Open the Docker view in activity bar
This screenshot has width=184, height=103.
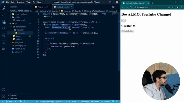pyautogui.click(x=3, y=49)
